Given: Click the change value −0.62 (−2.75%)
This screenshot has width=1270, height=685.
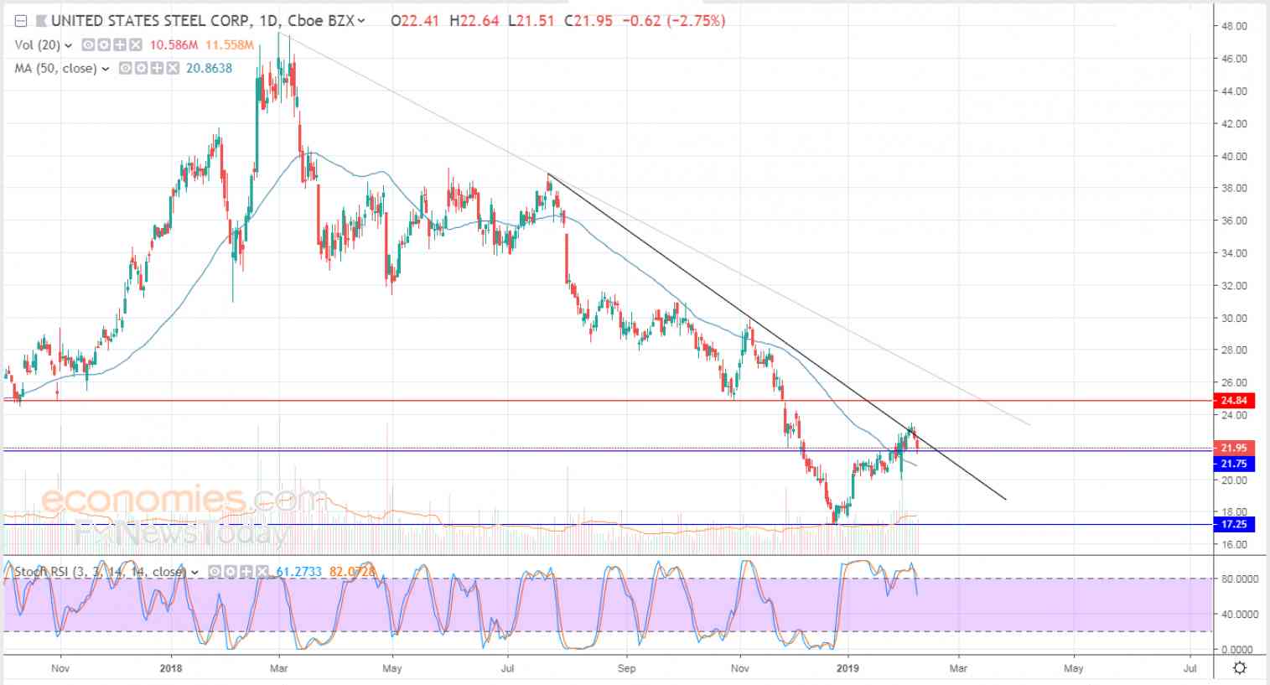Looking at the screenshot, I should [x=674, y=21].
